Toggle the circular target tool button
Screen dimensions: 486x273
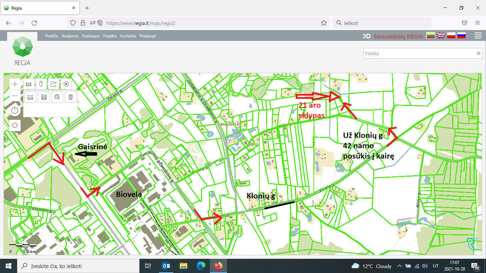(x=66, y=84)
